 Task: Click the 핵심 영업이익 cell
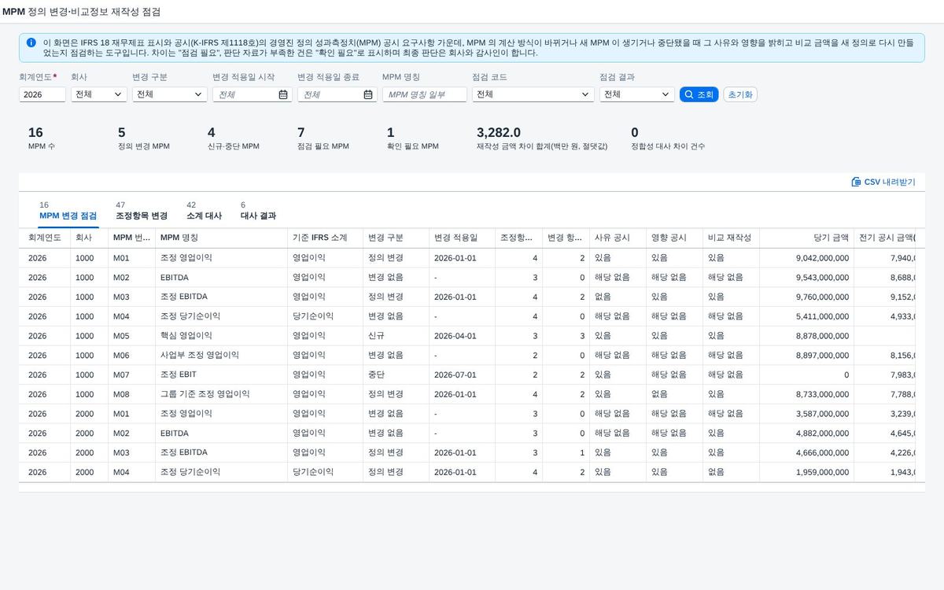point(222,336)
